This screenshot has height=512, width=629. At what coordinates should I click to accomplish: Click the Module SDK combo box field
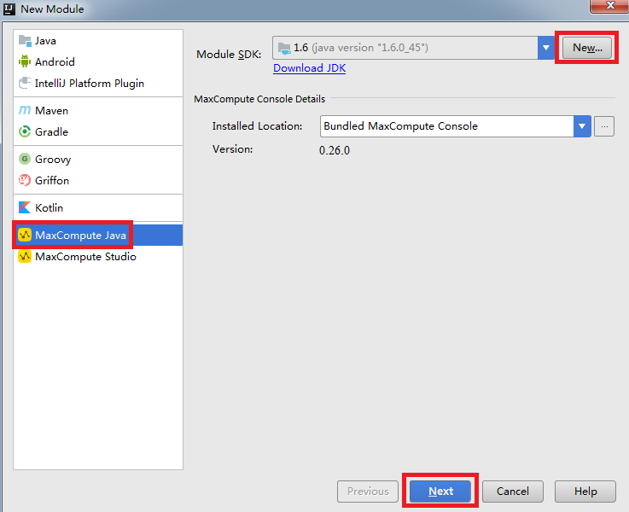[405, 48]
